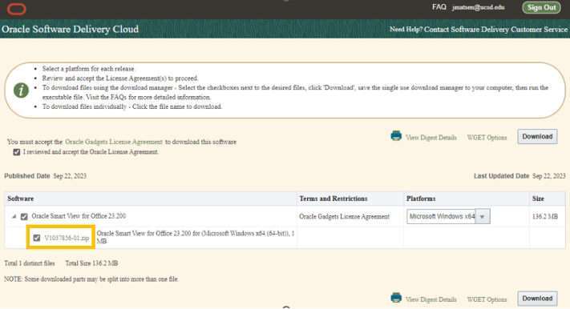
Task: Click bottom printer icon beside View Digest Details
Action: pyautogui.click(x=396, y=298)
